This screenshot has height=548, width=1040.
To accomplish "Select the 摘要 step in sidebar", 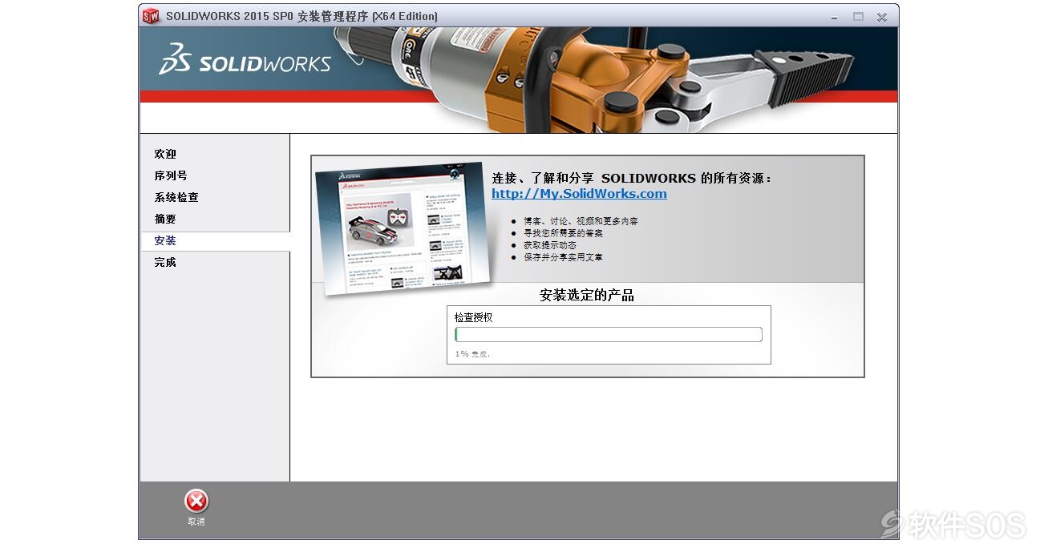I will pyautogui.click(x=165, y=219).
